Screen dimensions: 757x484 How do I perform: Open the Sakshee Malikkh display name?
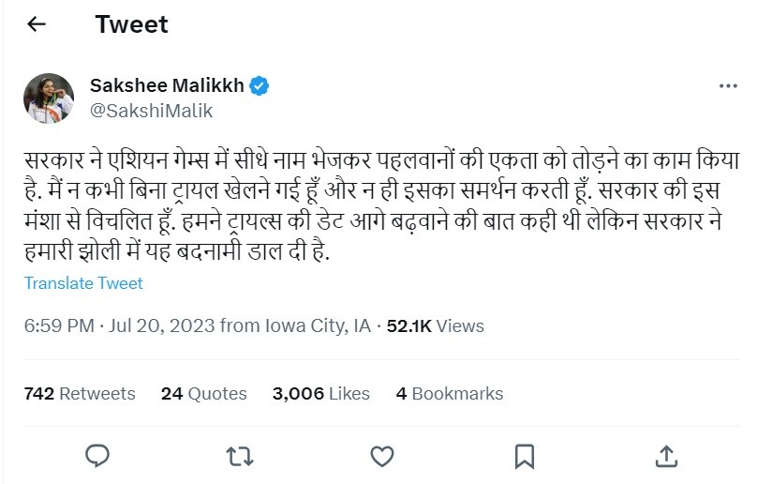coord(167,86)
